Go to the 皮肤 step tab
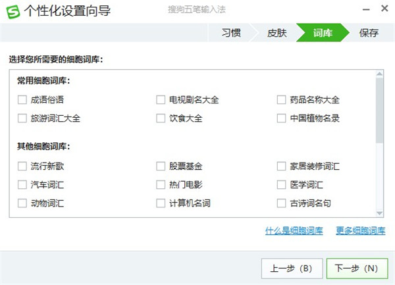 276,32
